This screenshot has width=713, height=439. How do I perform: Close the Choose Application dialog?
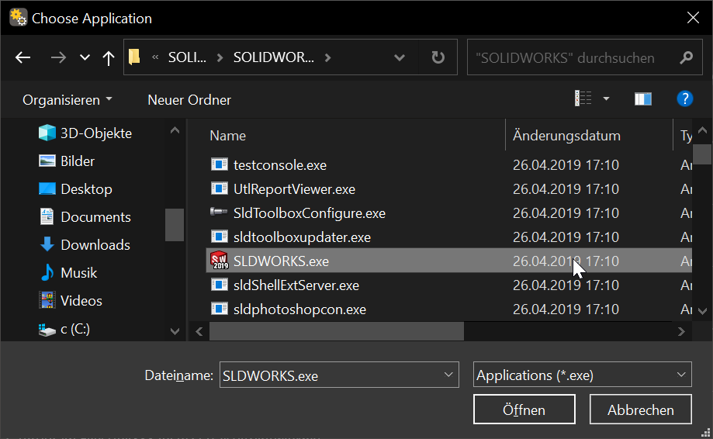pyautogui.click(x=693, y=18)
